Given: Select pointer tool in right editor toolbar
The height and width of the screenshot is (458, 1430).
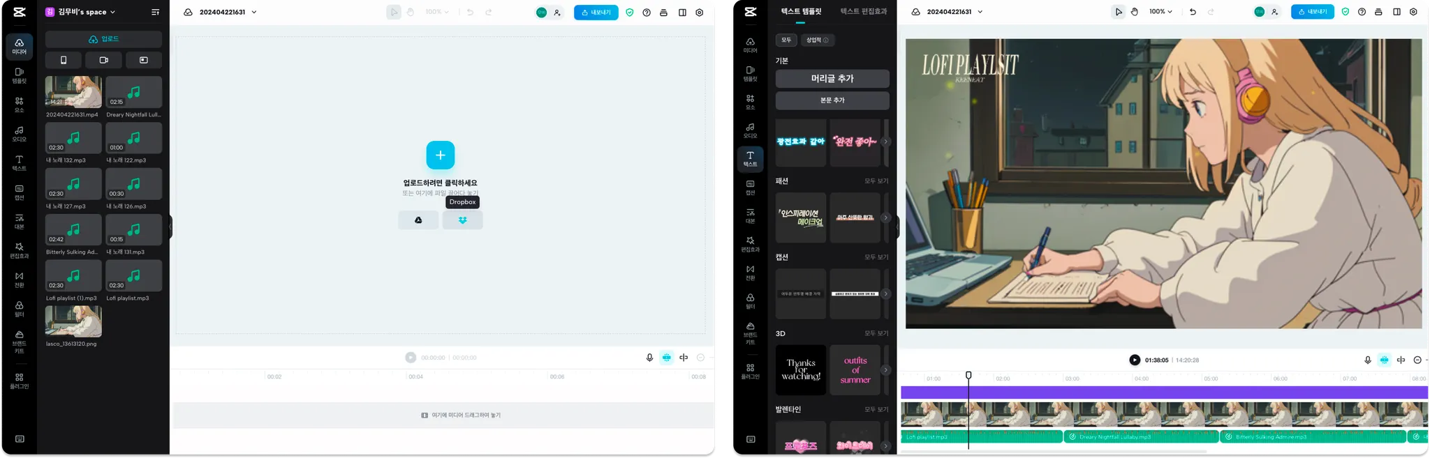Looking at the screenshot, I should 1119,12.
